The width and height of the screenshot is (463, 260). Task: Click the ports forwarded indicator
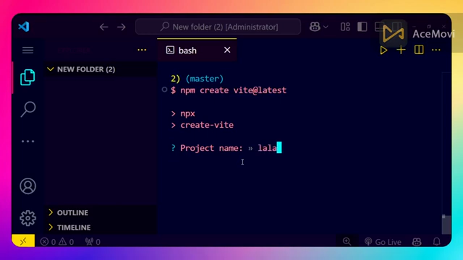point(93,242)
